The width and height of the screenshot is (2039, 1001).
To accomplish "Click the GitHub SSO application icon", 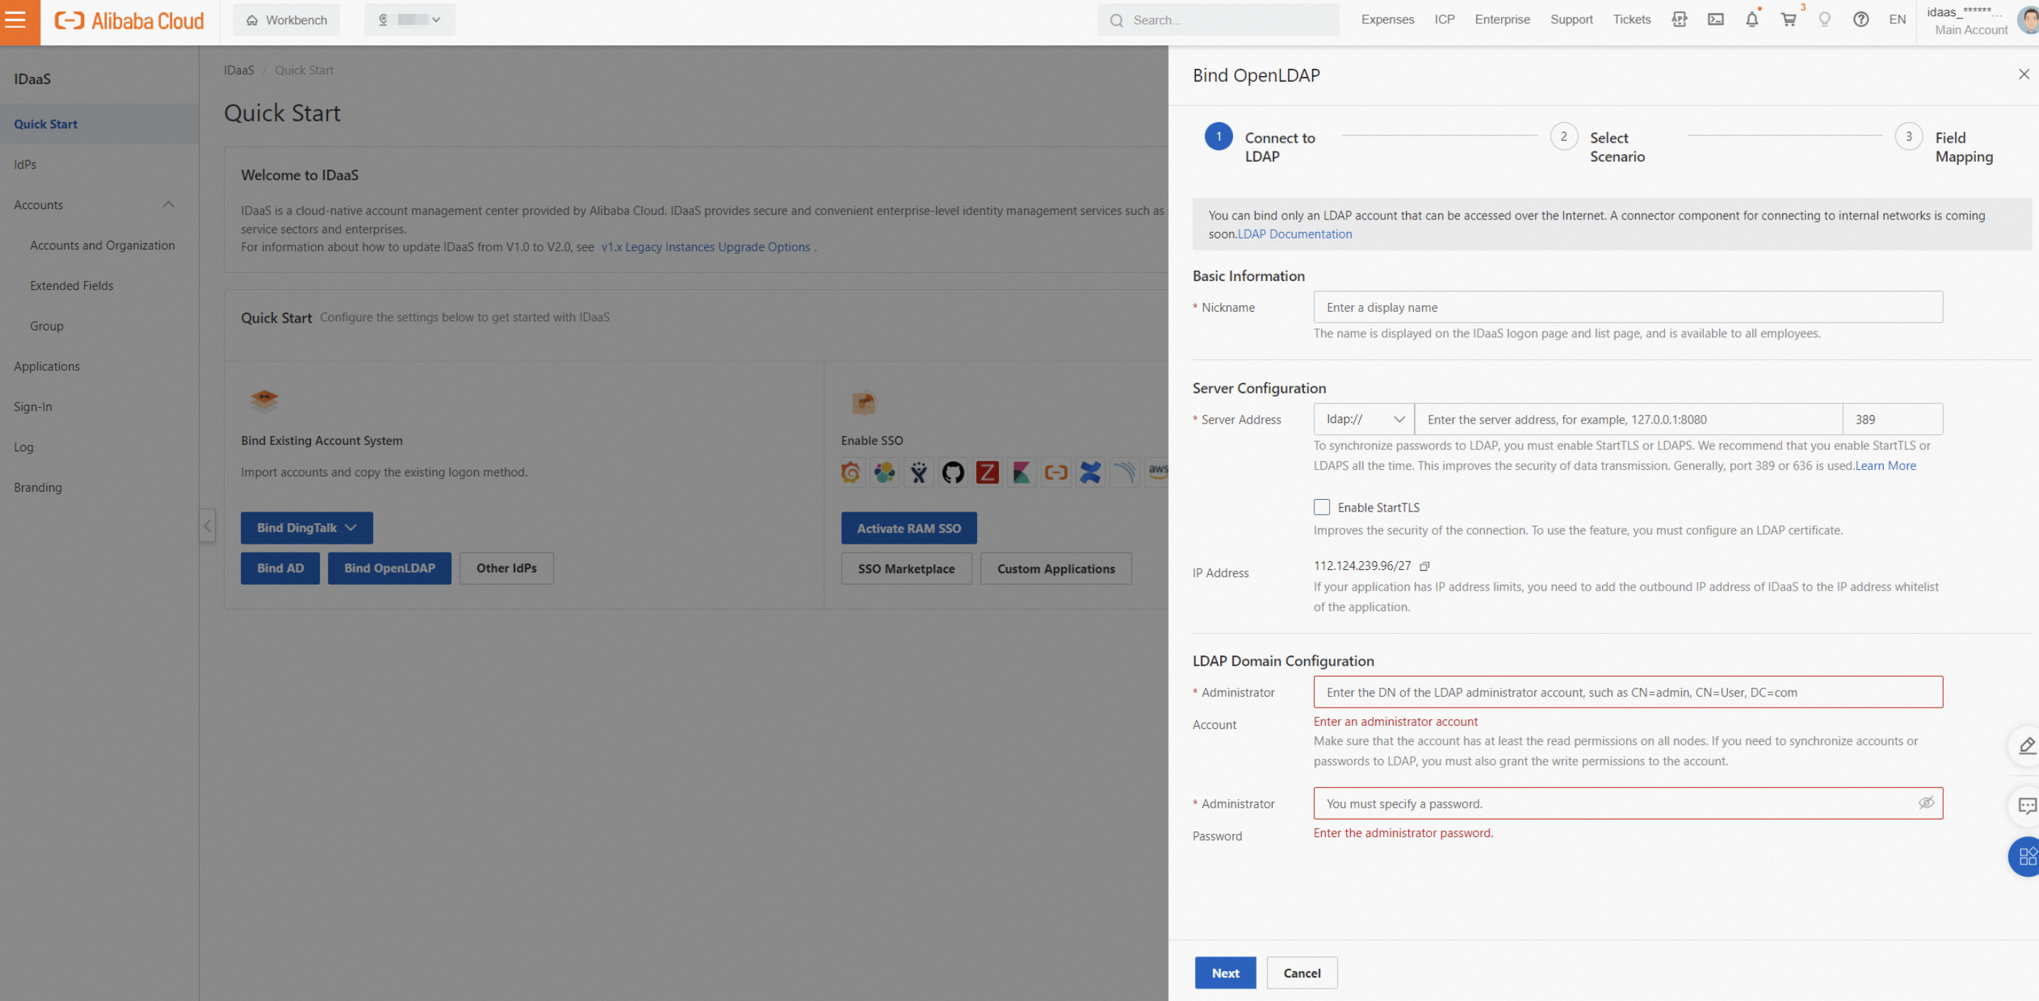I will pos(953,473).
